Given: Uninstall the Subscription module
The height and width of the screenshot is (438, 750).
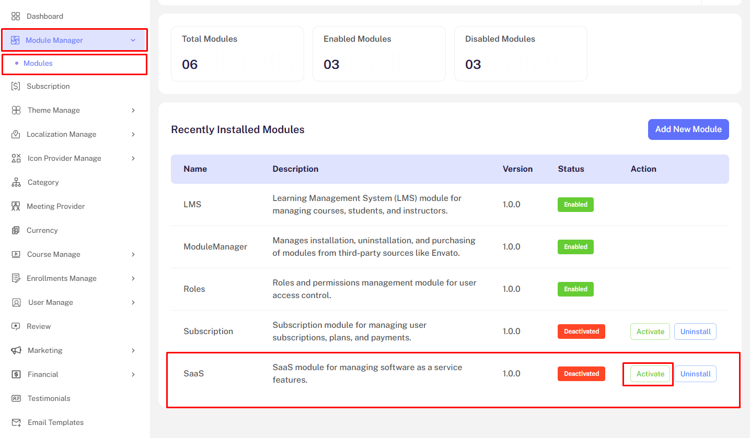Looking at the screenshot, I should coord(695,332).
